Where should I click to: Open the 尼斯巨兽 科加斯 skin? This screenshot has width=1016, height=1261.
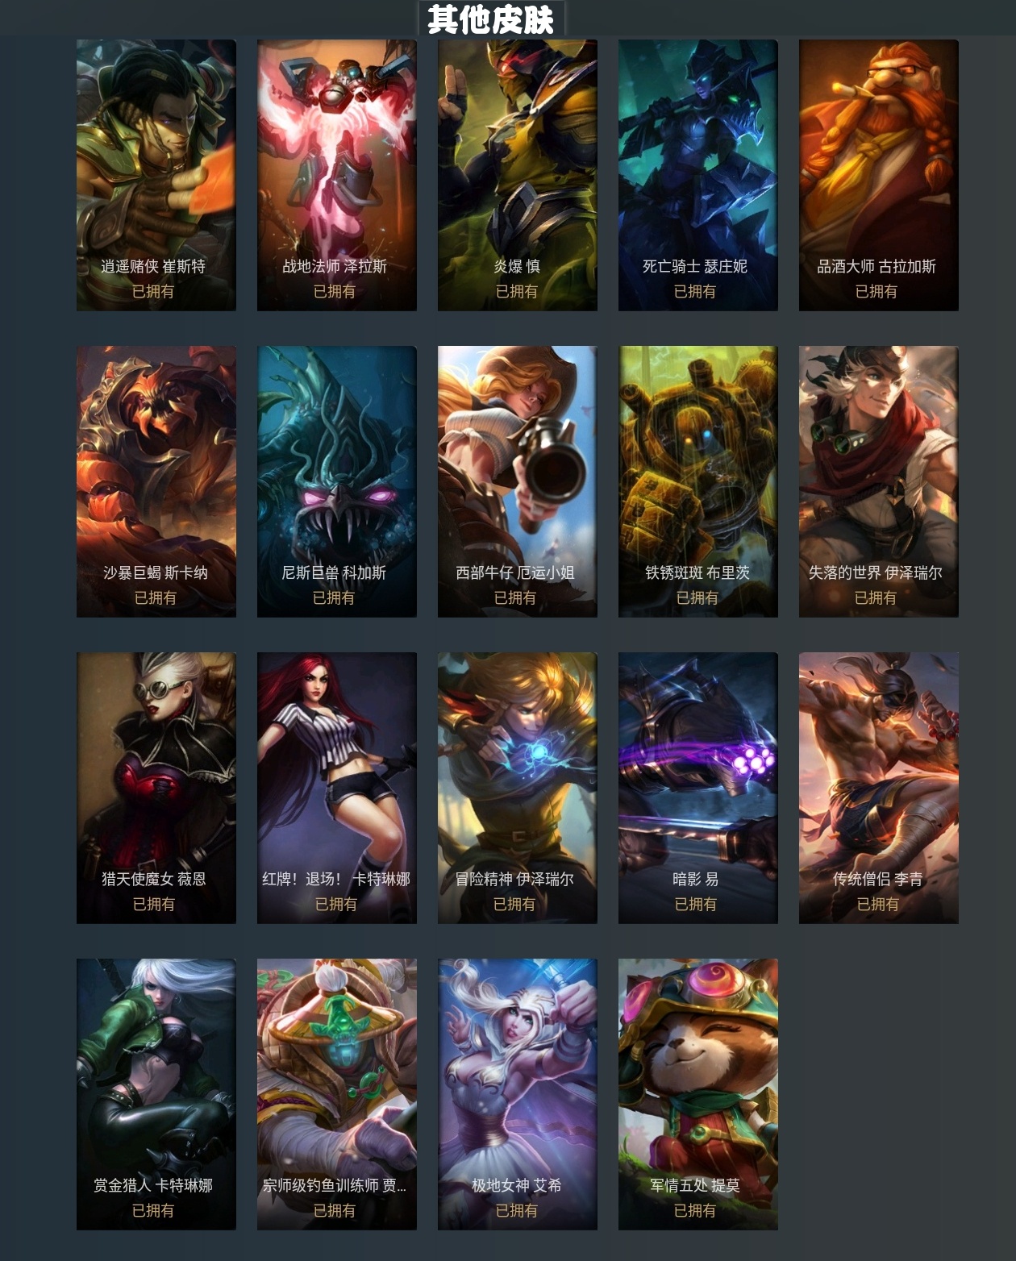[337, 481]
